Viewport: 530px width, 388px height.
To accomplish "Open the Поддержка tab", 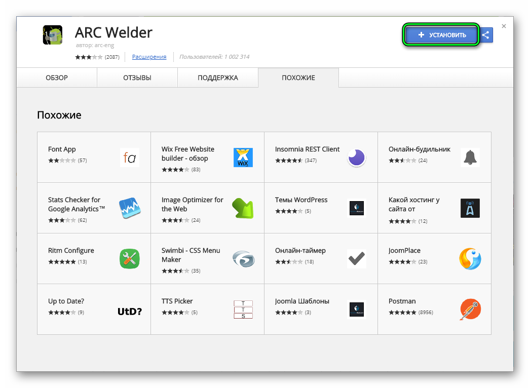I will pos(218,77).
